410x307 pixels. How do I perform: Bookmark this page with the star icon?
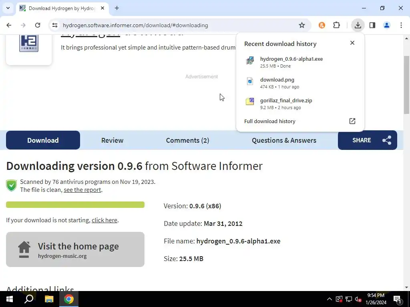tap(302, 25)
